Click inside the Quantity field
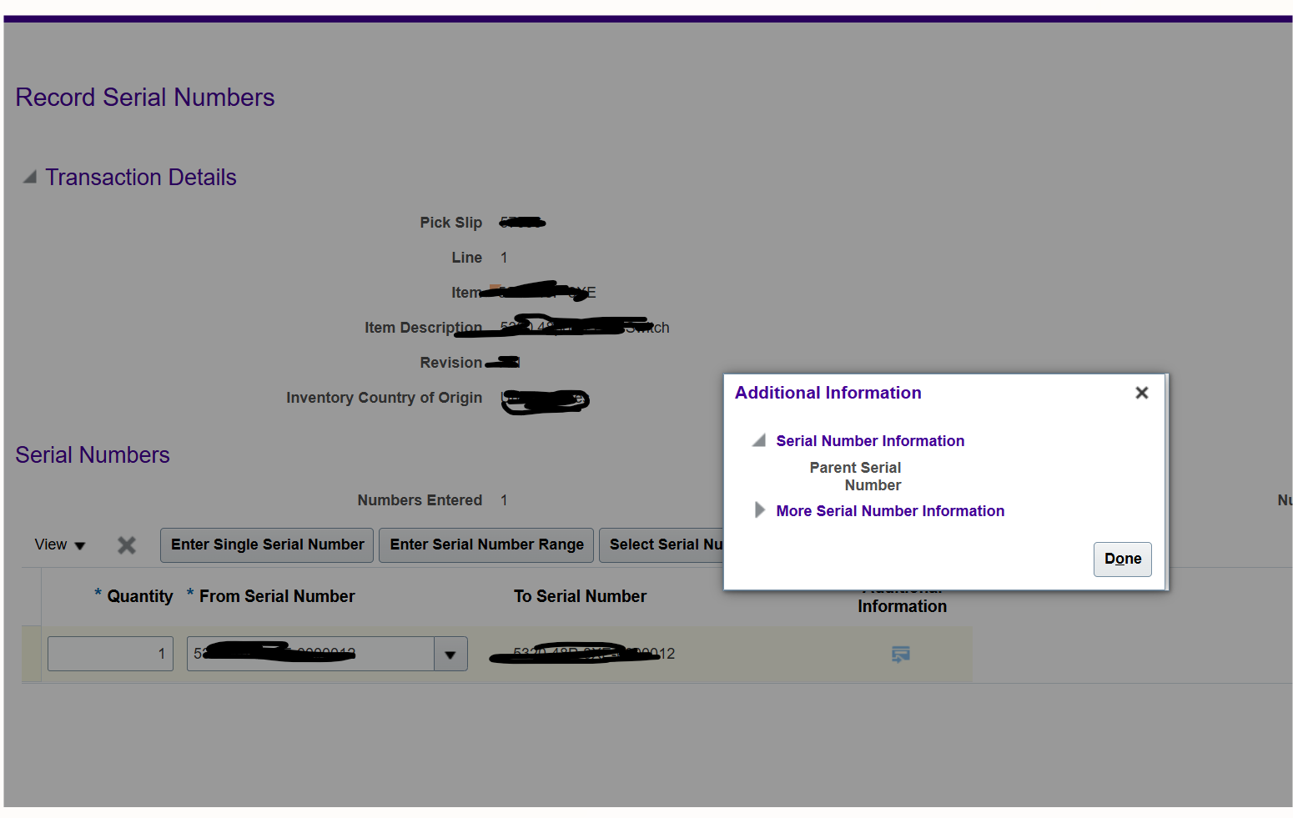 click(x=108, y=654)
